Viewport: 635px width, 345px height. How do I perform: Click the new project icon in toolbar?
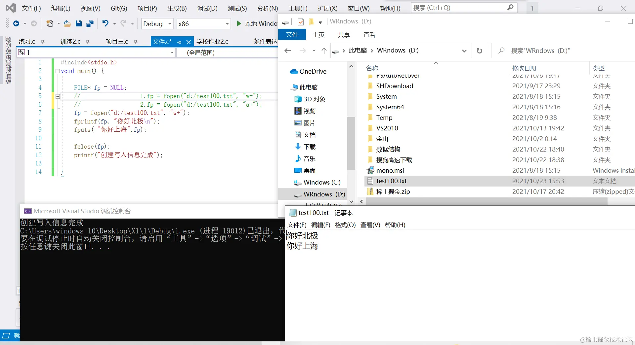[x=50, y=23]
